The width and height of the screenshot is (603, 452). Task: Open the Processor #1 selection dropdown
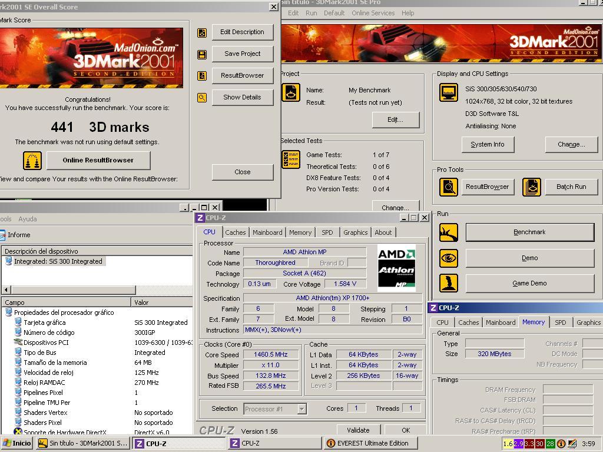pos(302,409)
